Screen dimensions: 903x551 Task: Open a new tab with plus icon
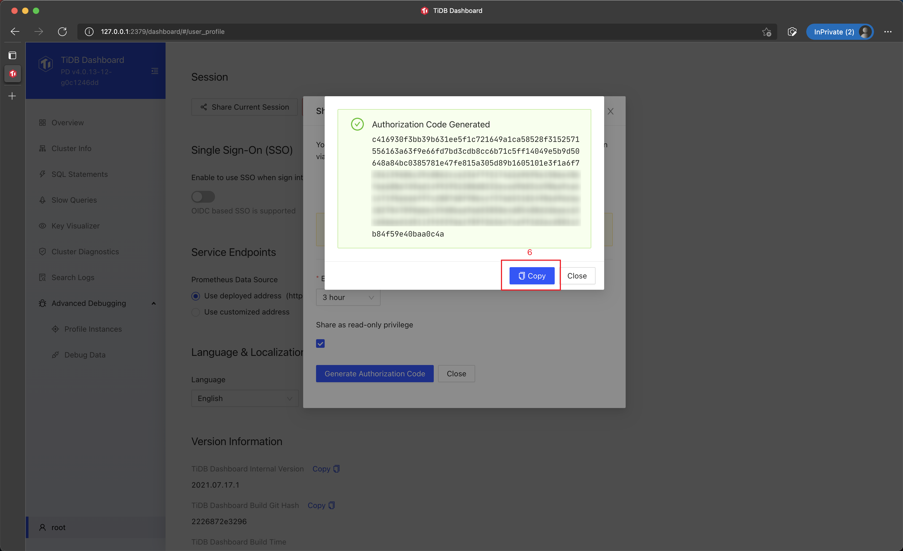click(x=12, y=96)
